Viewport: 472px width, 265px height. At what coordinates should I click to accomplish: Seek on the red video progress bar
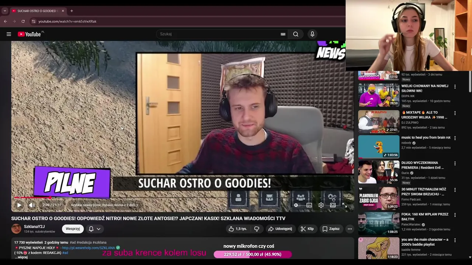pos(183,198)
